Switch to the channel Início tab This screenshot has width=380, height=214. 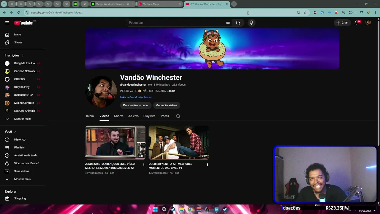tap(90, 116)
